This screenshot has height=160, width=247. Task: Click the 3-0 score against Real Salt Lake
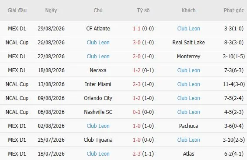coord(137,42)
